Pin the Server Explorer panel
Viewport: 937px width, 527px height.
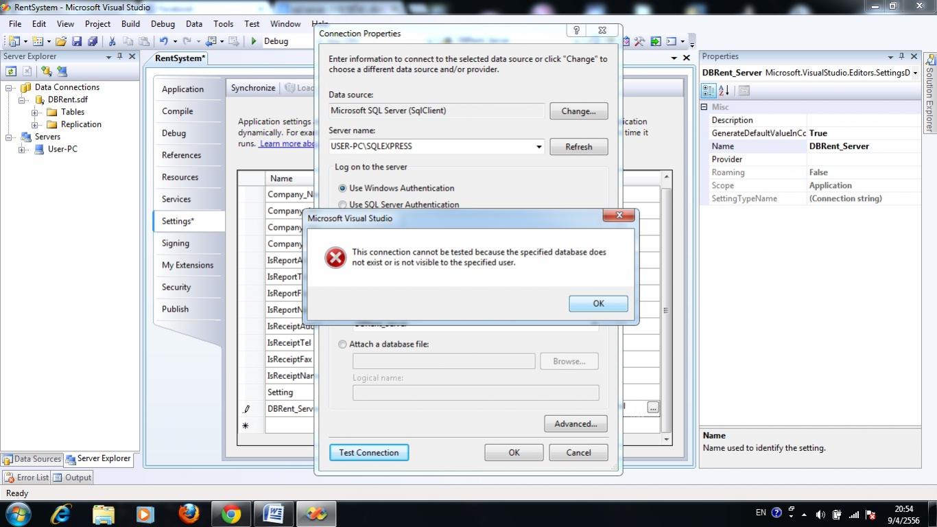pyautogui.click(x=120, y=56)
